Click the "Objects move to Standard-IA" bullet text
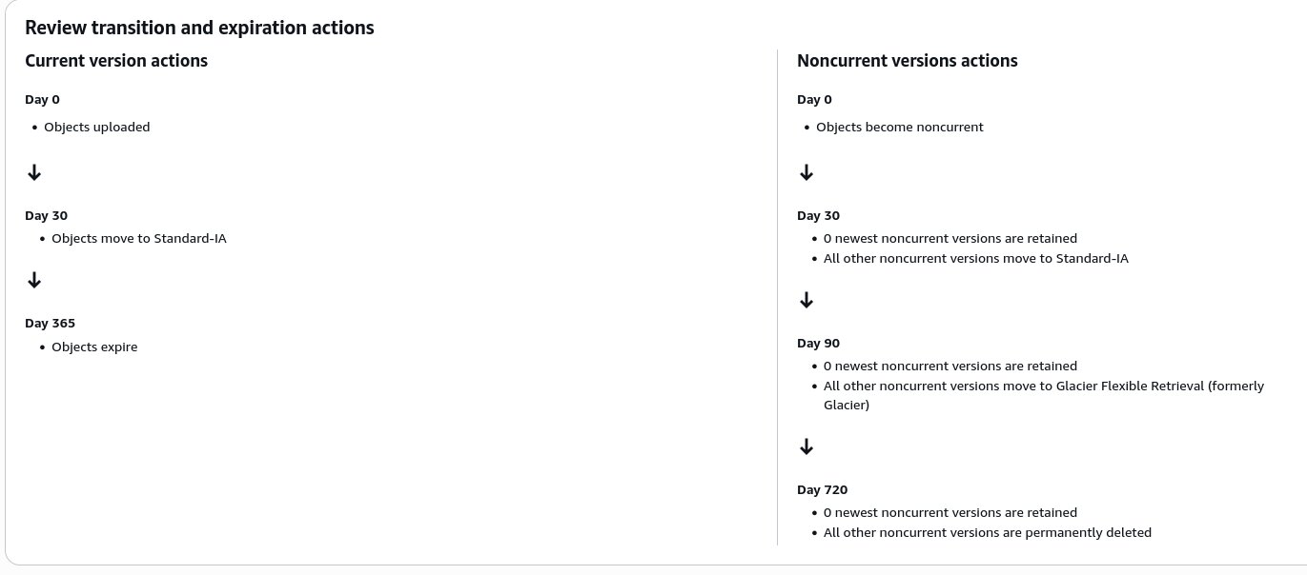The image size is (1307, 575). (138, 239)
